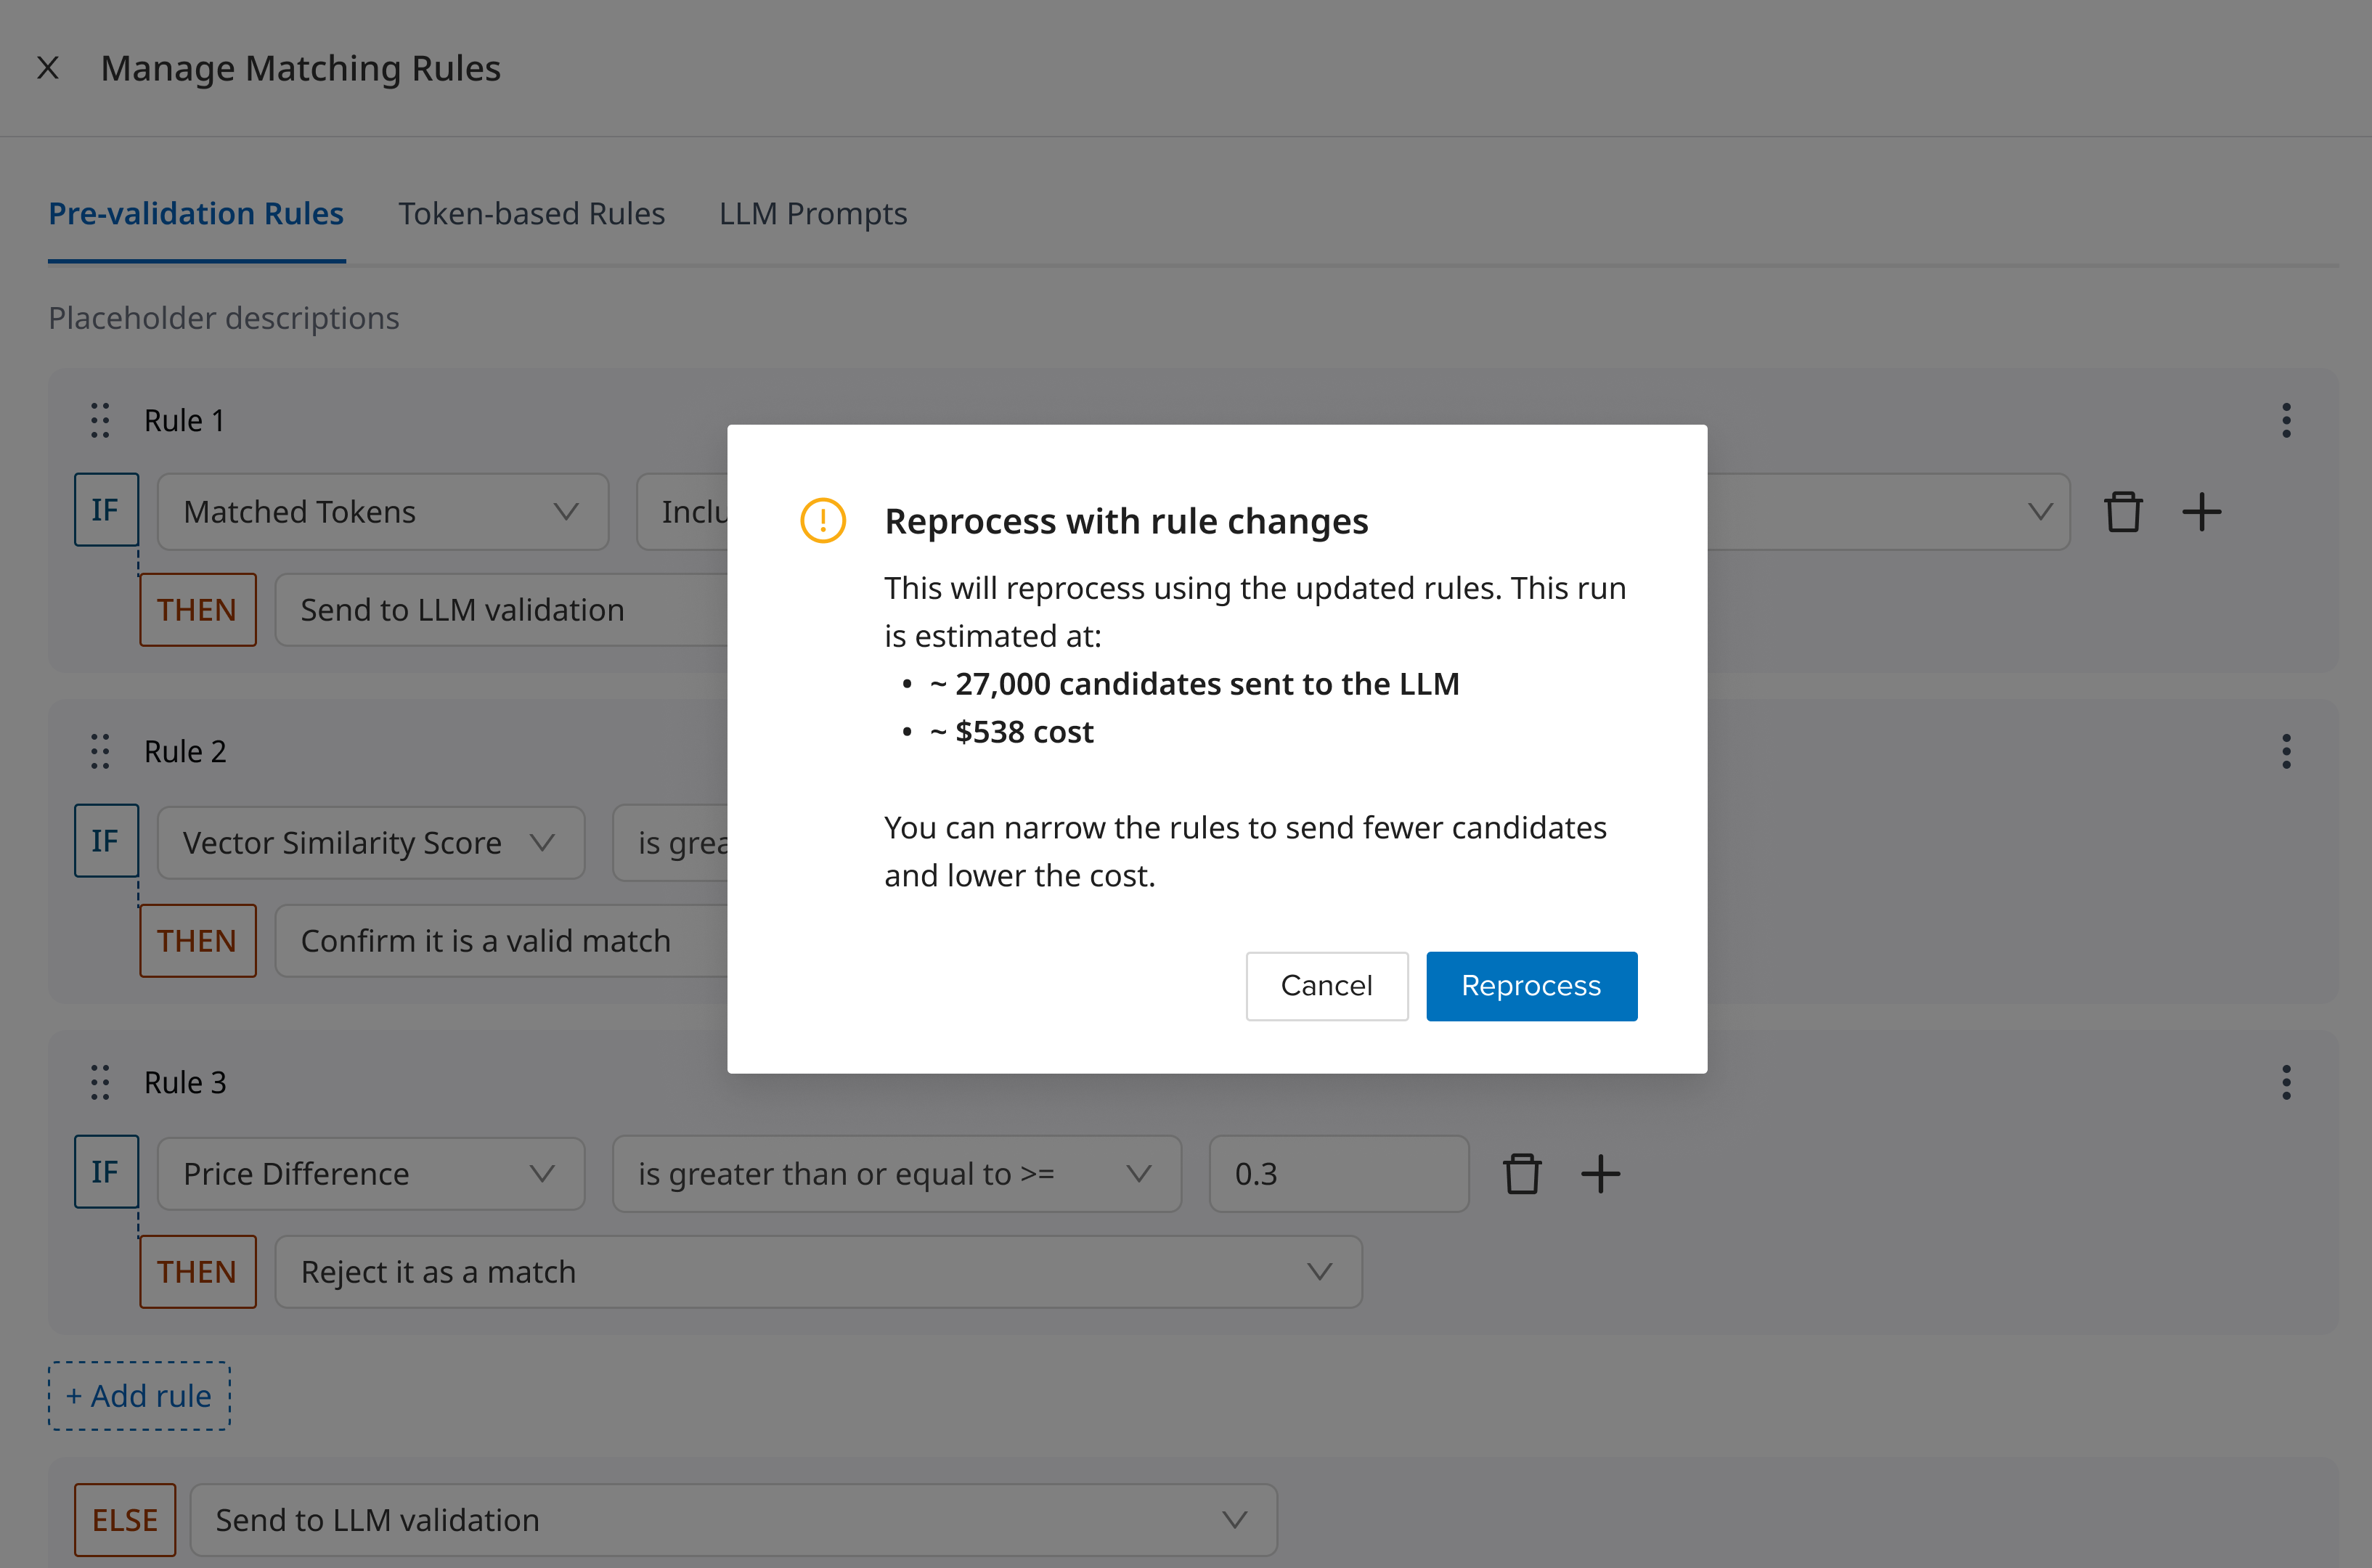Open Rule 1 THEN Send to LLM validation dropdown
Screen dimensions: 2372x1568
[x=502, y=610]
